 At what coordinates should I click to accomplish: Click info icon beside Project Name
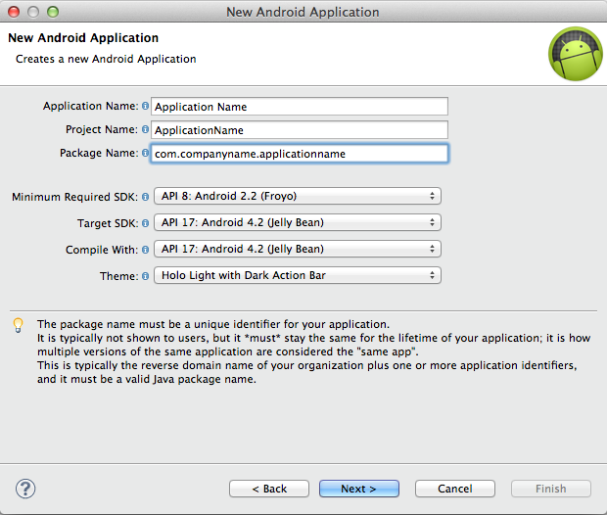pyautogui.click(x=146, y=129)
